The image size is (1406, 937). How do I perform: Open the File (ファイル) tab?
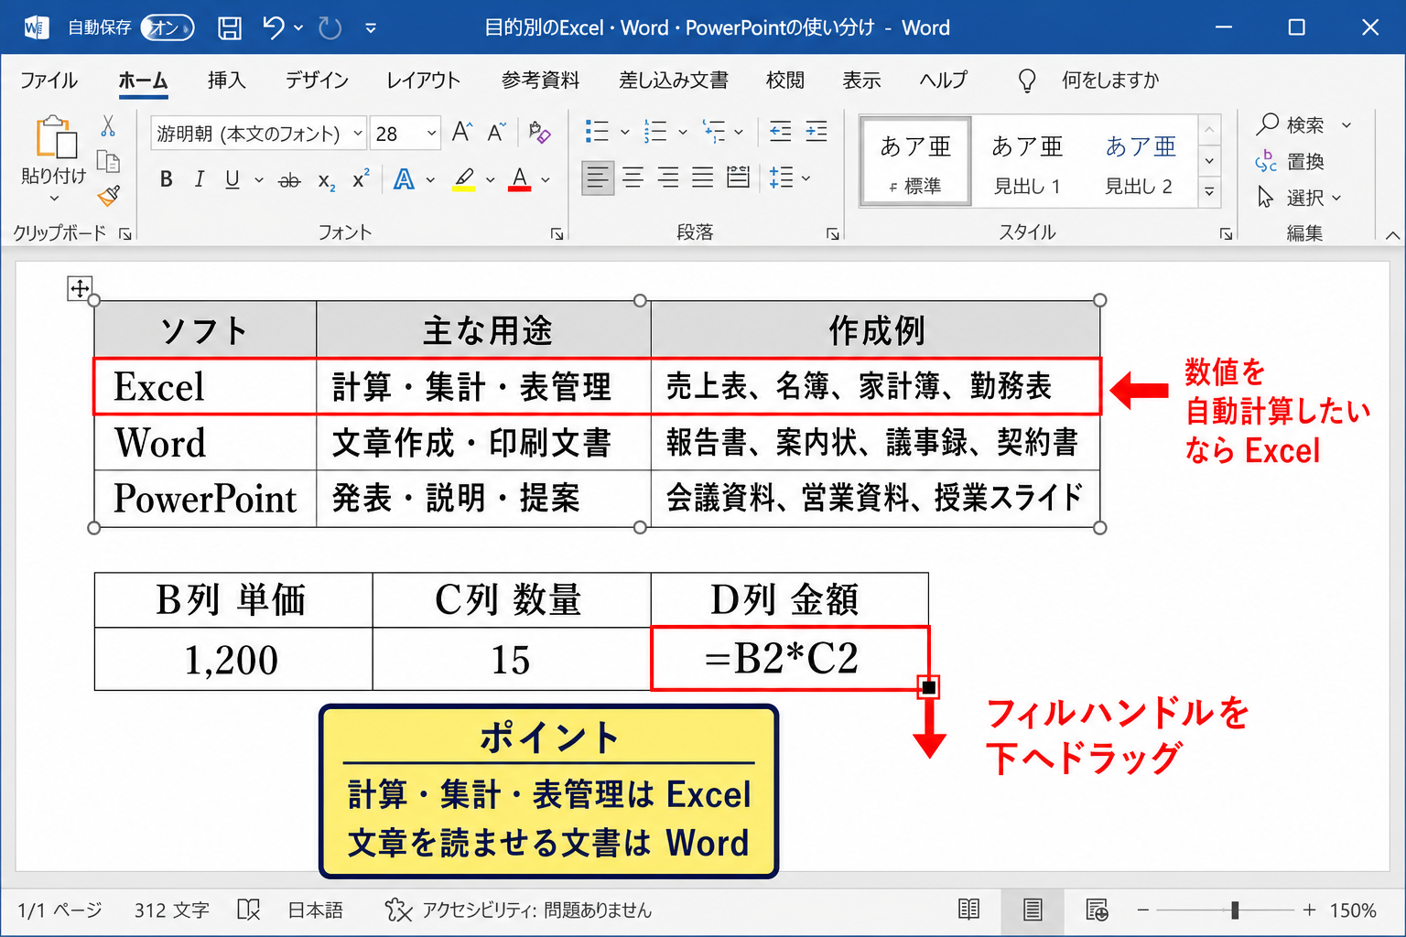coord(49,81)
